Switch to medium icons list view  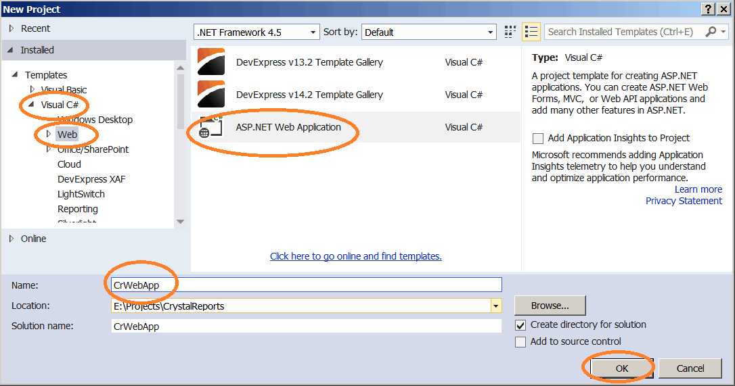pos(531,32)
